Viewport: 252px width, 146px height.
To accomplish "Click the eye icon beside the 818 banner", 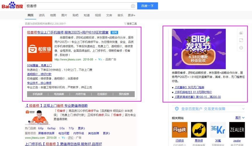I will click(x=241, y=33).
